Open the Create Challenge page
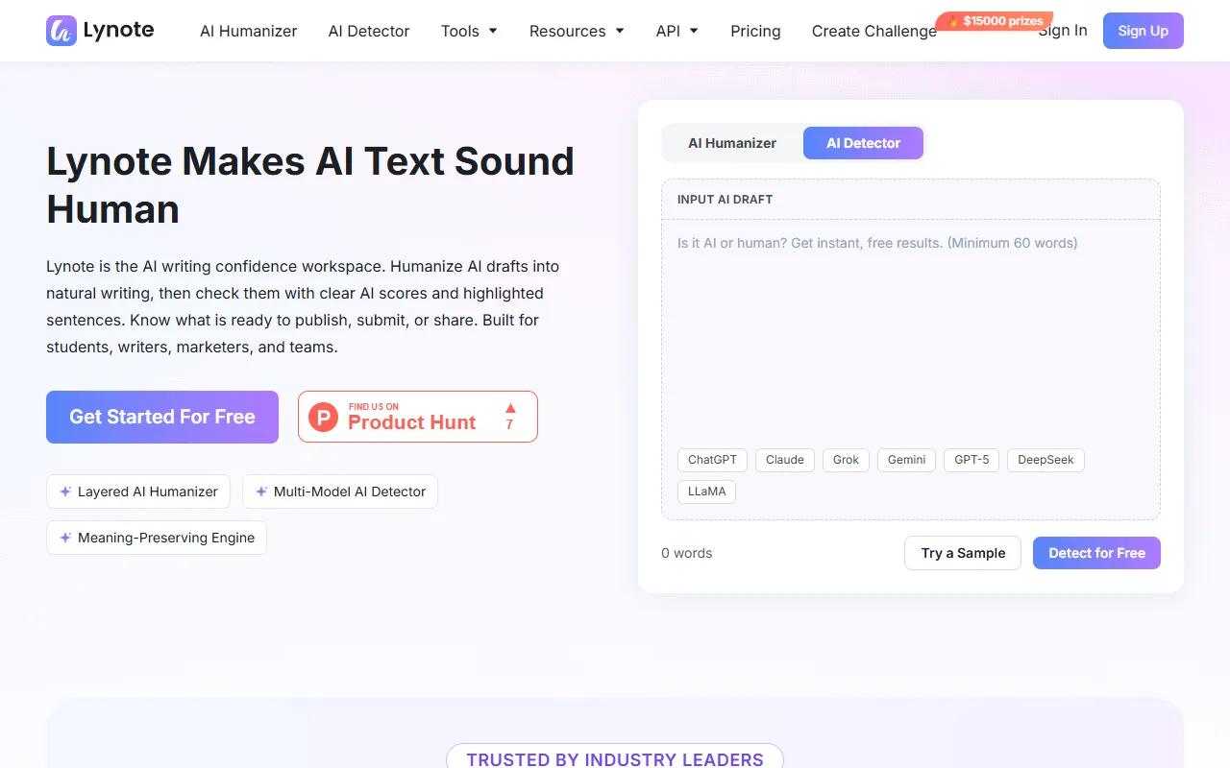 click(874, 31)
